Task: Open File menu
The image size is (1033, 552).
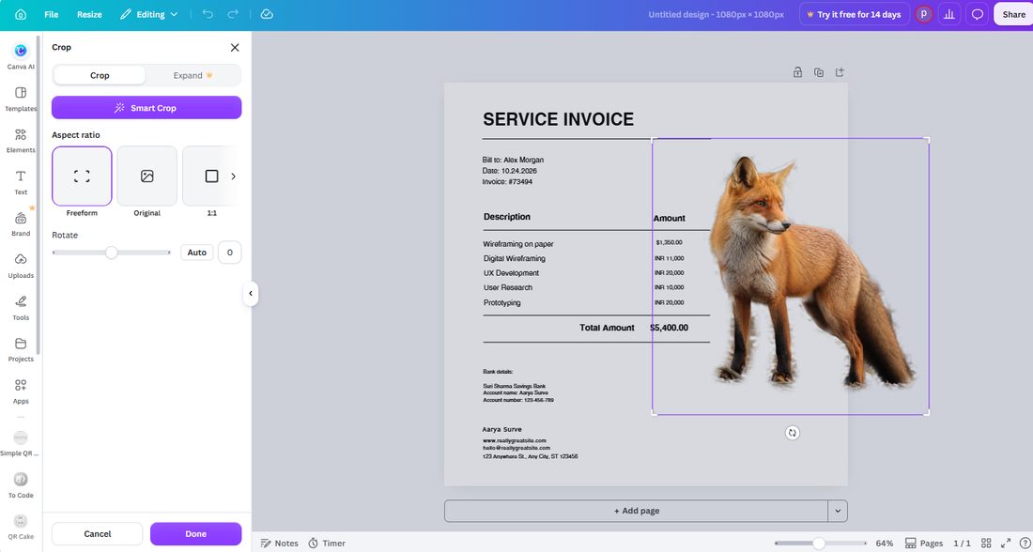Action: pos(52,14)
